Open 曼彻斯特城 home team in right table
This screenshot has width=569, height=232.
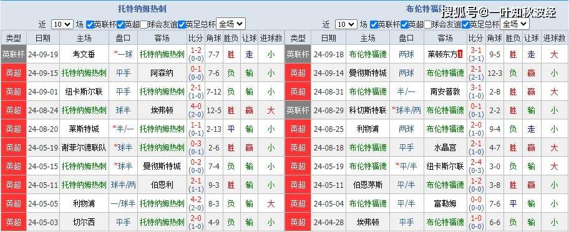pyautogui.click(x=367, y=73)
